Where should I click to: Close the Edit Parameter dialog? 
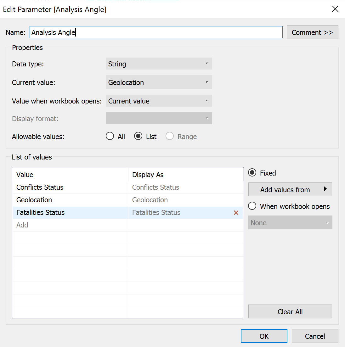pos(335,9)
